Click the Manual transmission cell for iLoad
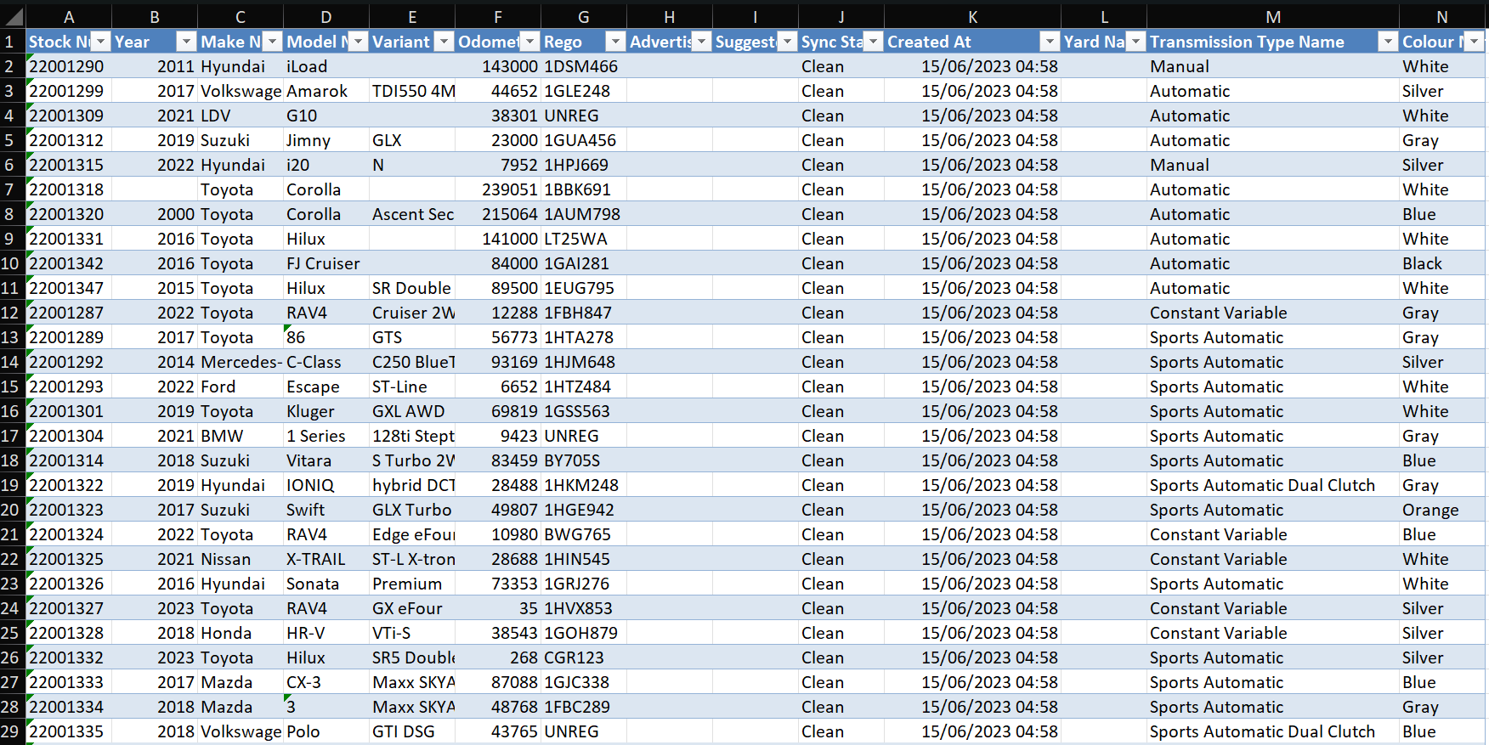Viewport: 1489px width, 745px height. 1273,66
